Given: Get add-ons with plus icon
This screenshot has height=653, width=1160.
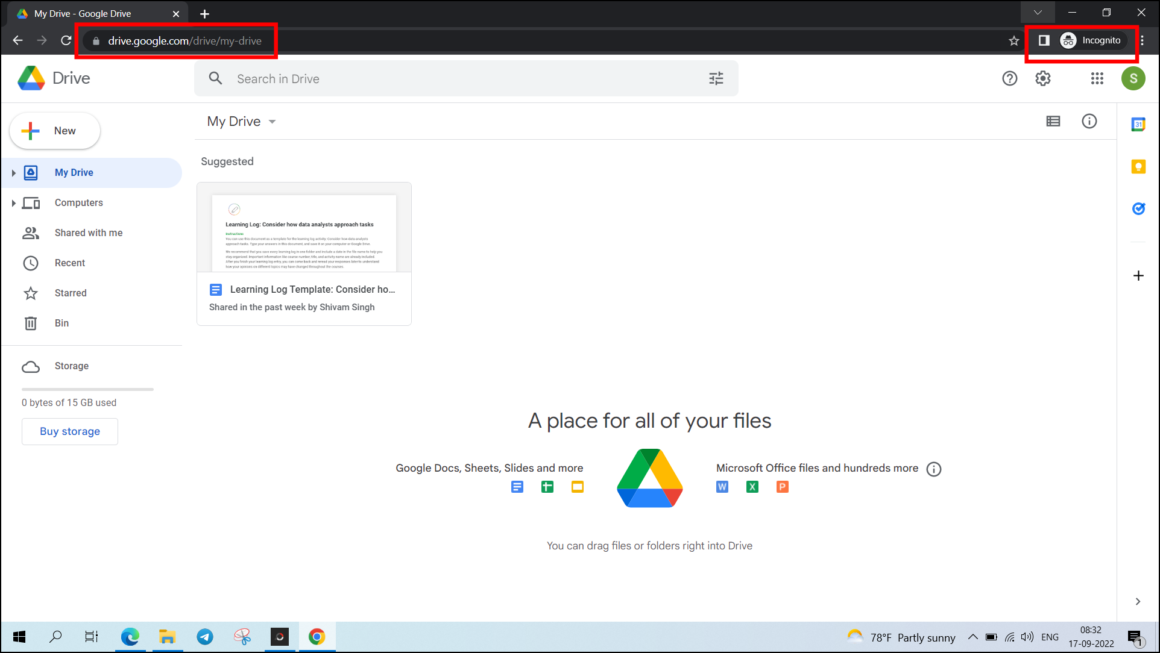Looking at the screenshot, I should [1138, 276].
